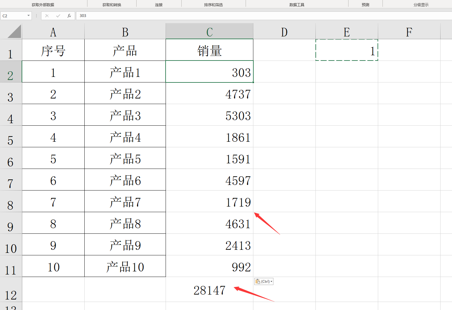Image resolution: width=452 pixels, height=310 pixels.
Task: Select row 10 header
Action: pyautogui.click(x=11, y=245)
